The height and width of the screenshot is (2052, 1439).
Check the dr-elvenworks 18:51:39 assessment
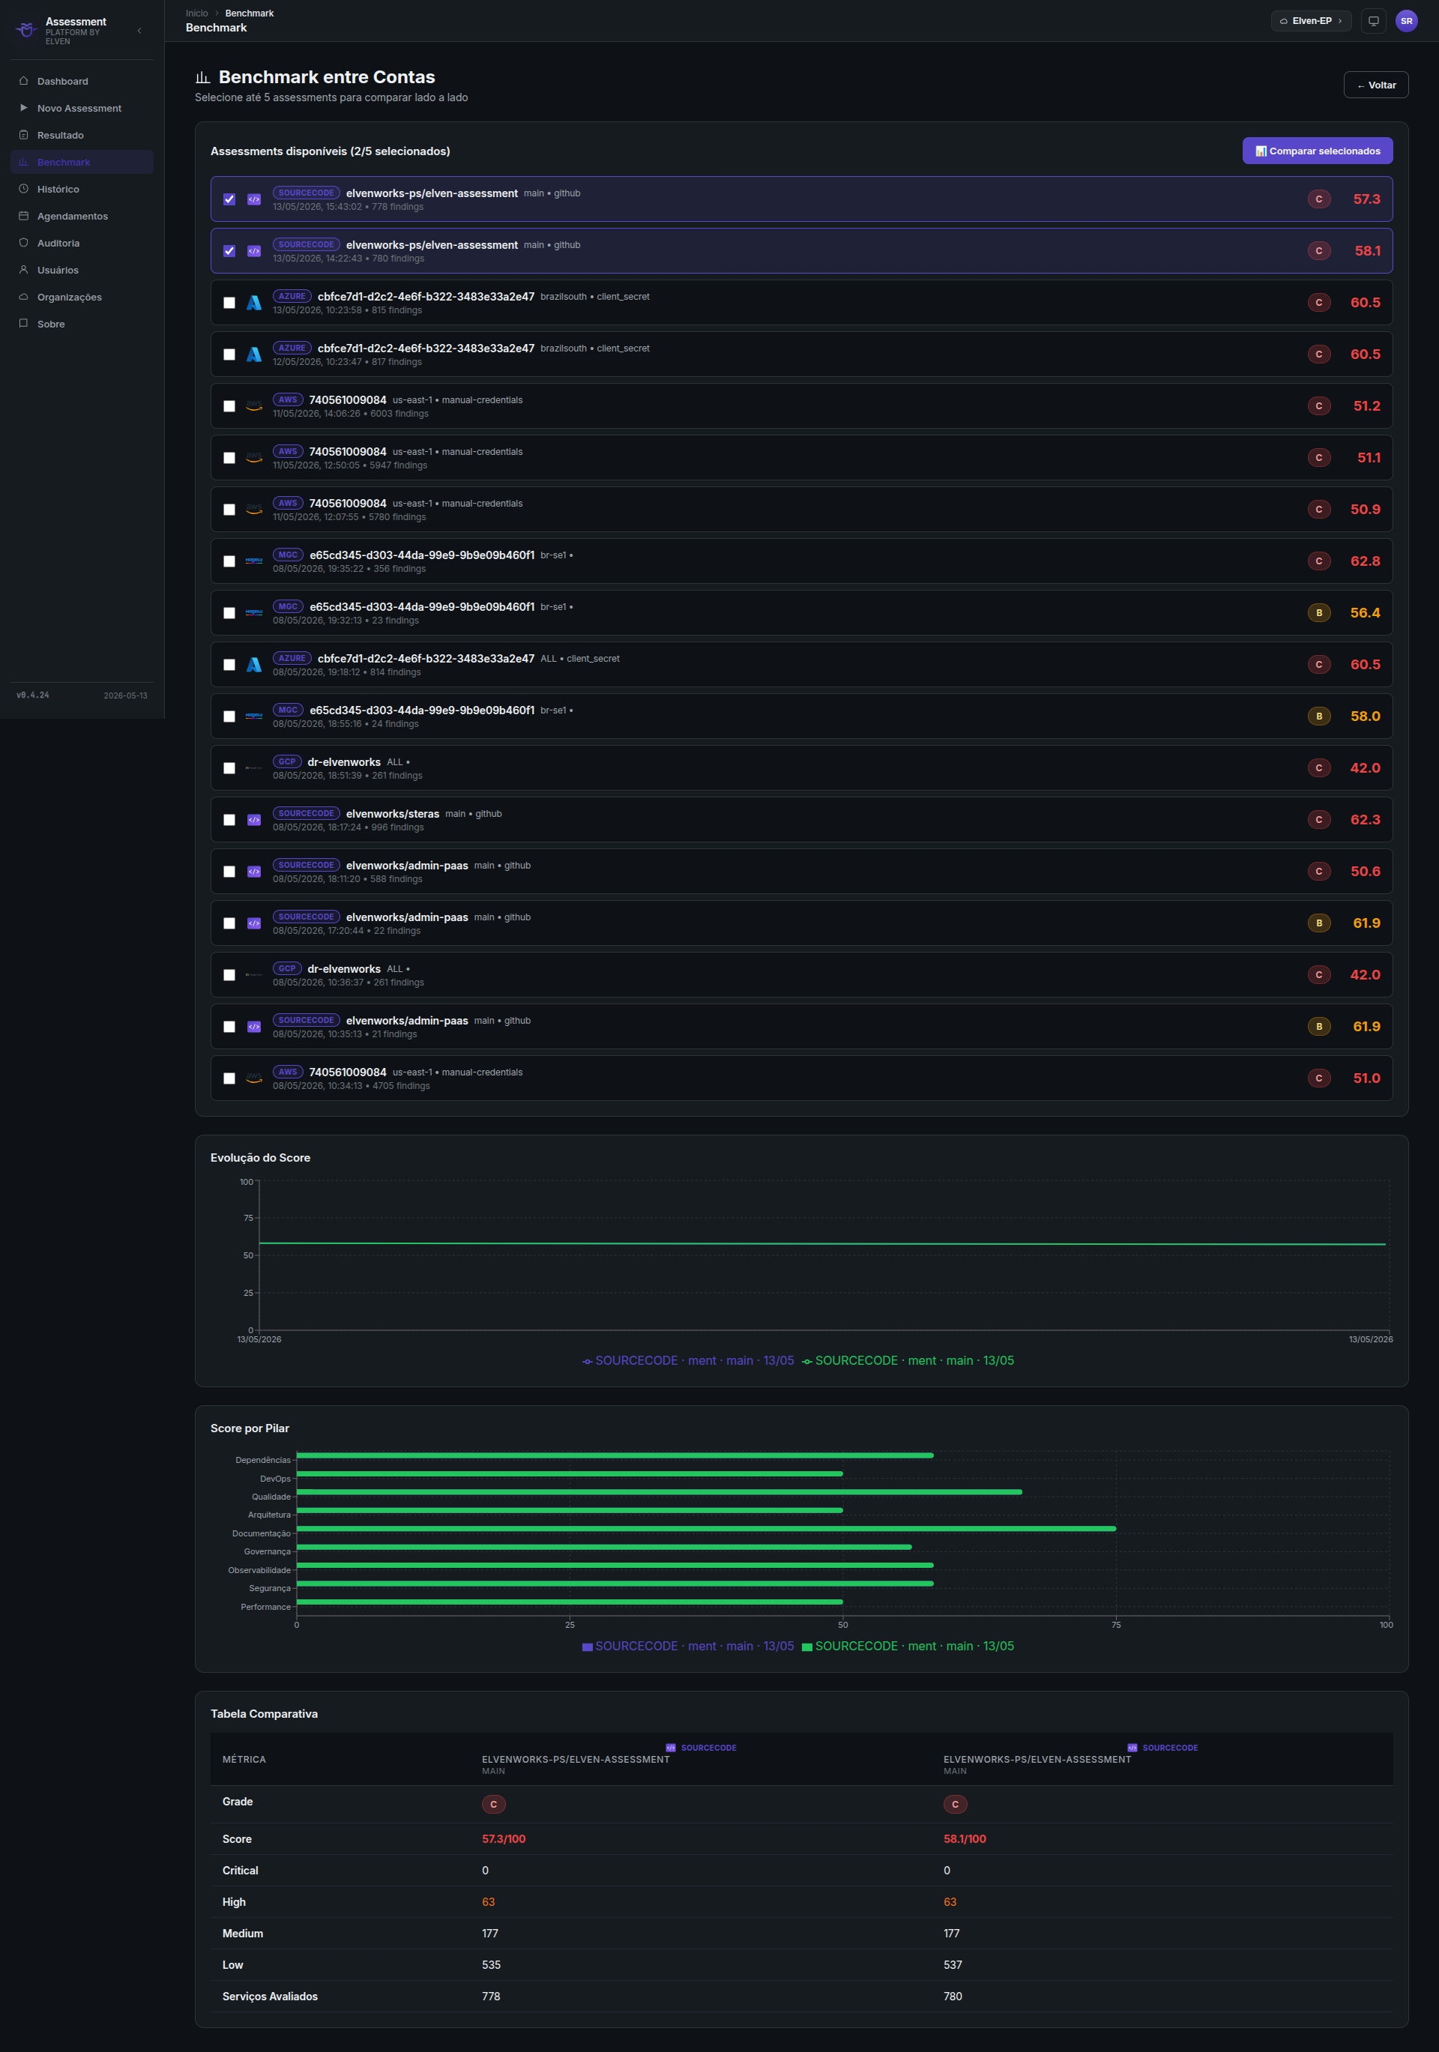tap(229, 769)
